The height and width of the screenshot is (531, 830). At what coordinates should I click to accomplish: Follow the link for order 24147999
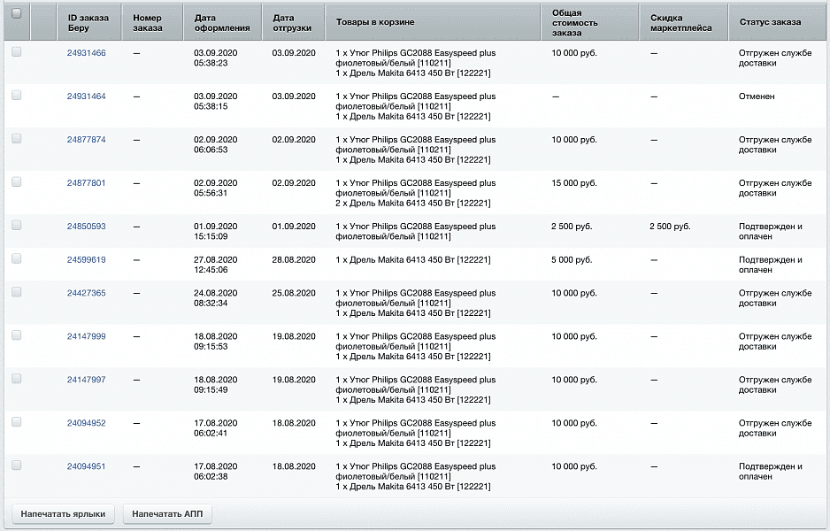click(x=86, y=336)
